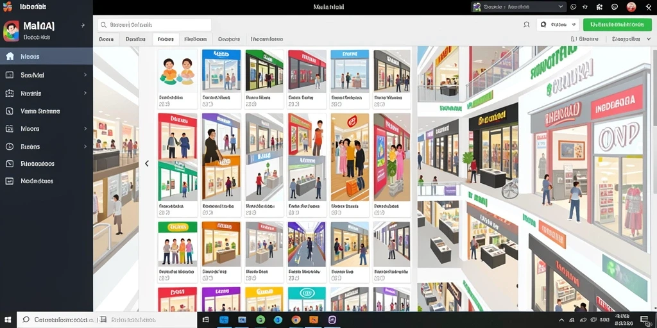Click the cartoon avatar icon beside the 'MaIdA' title
This screenshot has height=328, width=657.
click(11, 31)
